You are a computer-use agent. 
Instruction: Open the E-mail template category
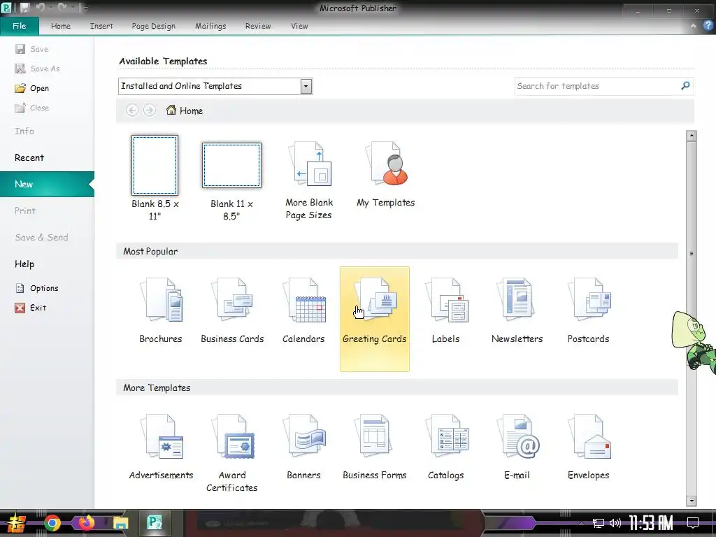(x=517, y=447)
